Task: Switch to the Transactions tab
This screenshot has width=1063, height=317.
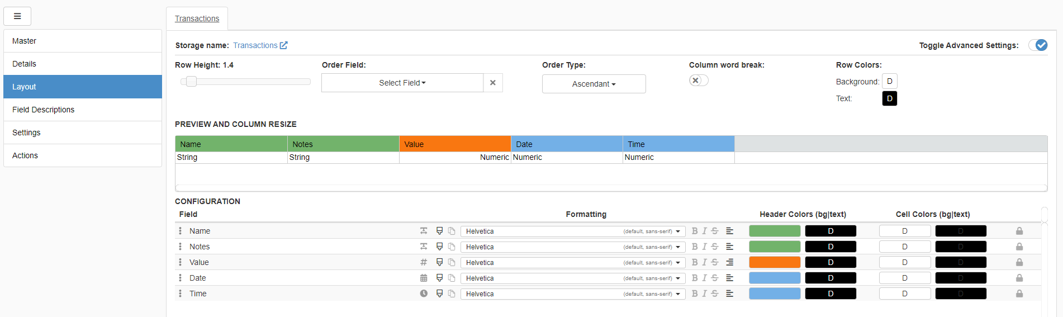Action: (x=197, y=18)
